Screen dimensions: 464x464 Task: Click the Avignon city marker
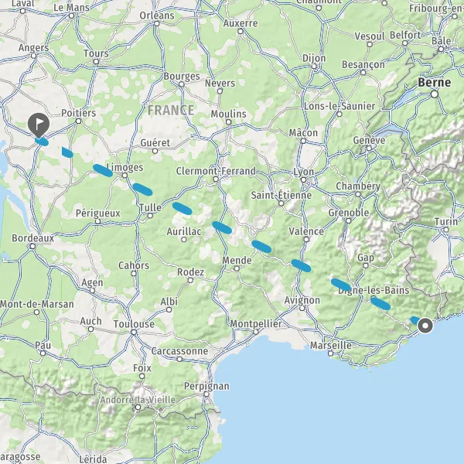[302, 309]
